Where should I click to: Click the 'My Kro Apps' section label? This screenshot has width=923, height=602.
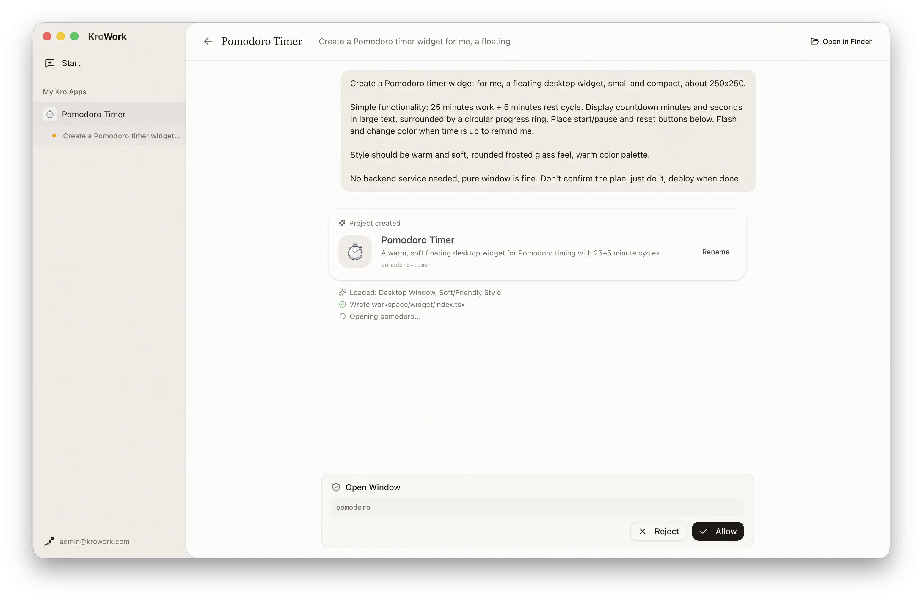(65, 92)
